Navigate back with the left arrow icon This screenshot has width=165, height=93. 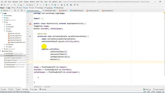(x=8, y=5)
